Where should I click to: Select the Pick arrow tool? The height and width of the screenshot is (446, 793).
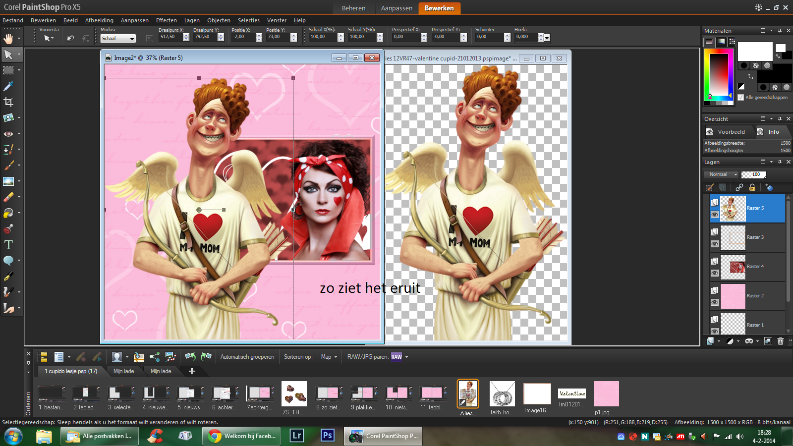click(8, 55)
